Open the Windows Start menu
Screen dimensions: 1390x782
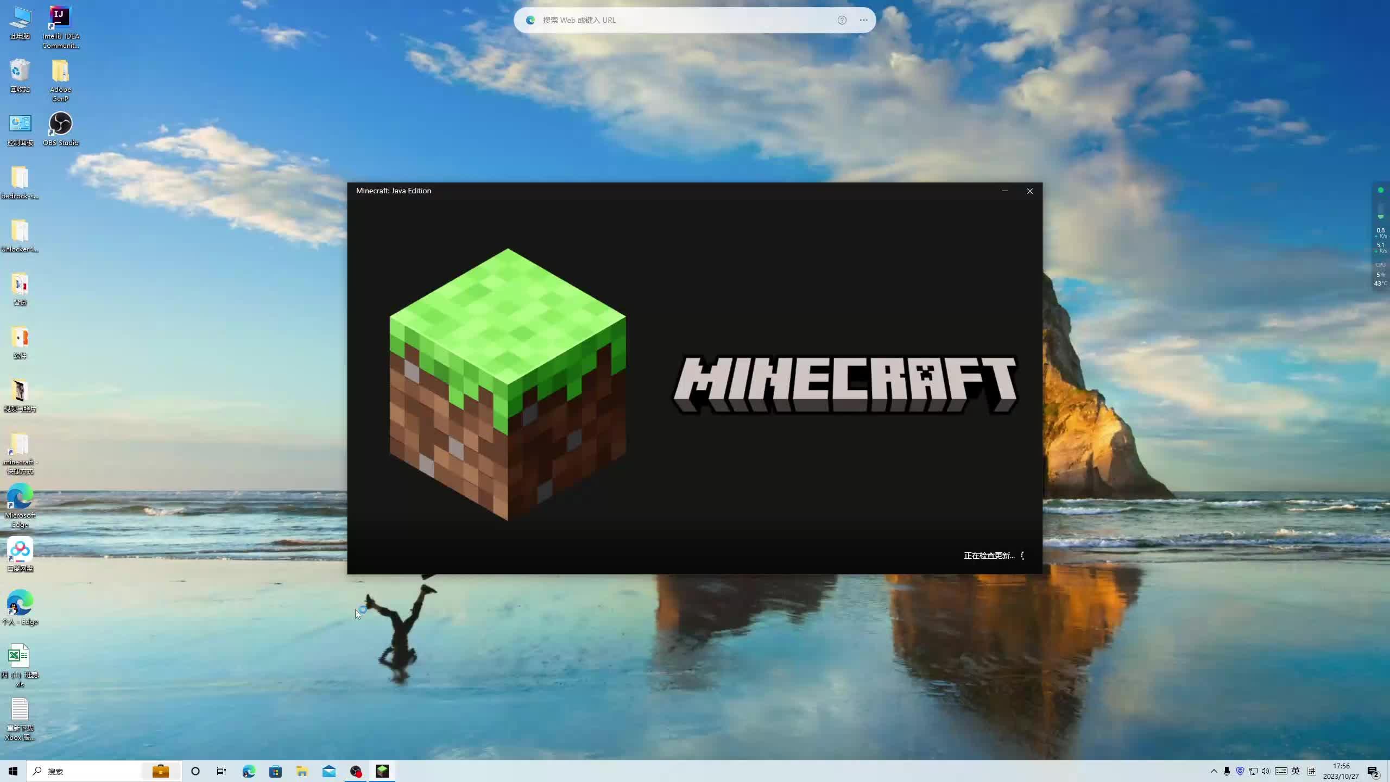click(13, 771)
